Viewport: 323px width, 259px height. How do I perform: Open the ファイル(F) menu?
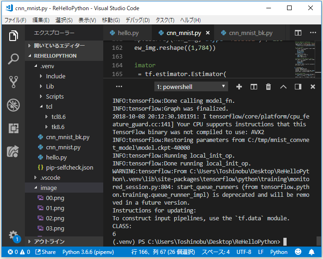coord(16,20)
